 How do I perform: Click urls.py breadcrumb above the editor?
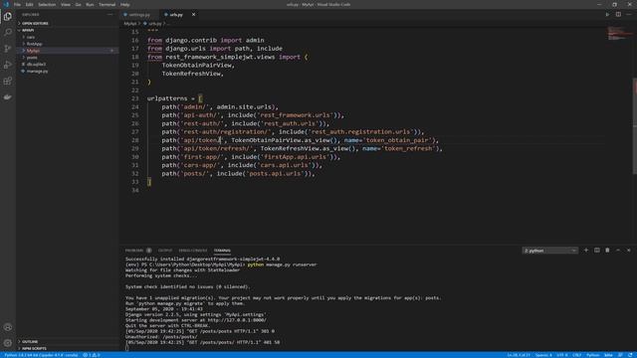pos(154,24)
